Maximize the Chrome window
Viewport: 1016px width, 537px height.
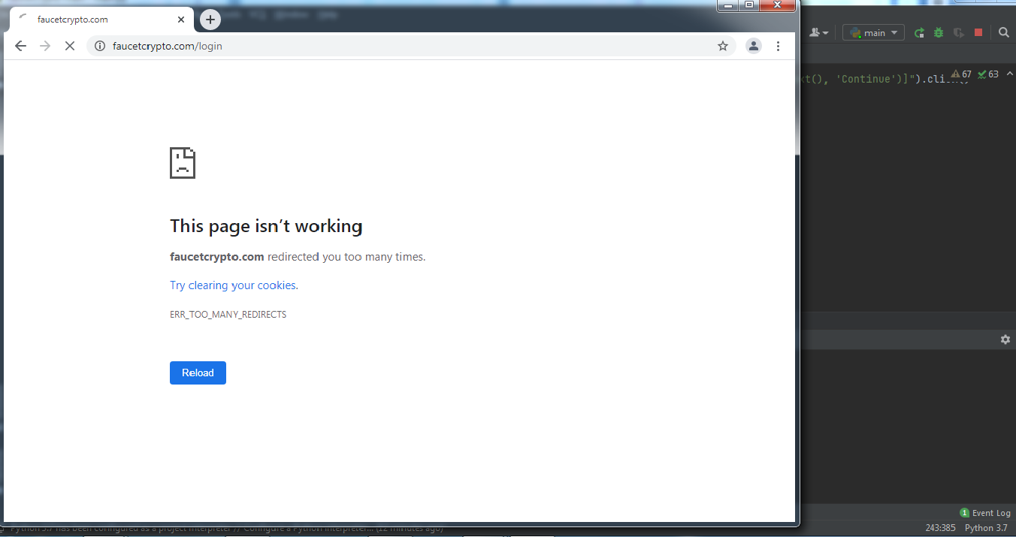coord(749,5)
